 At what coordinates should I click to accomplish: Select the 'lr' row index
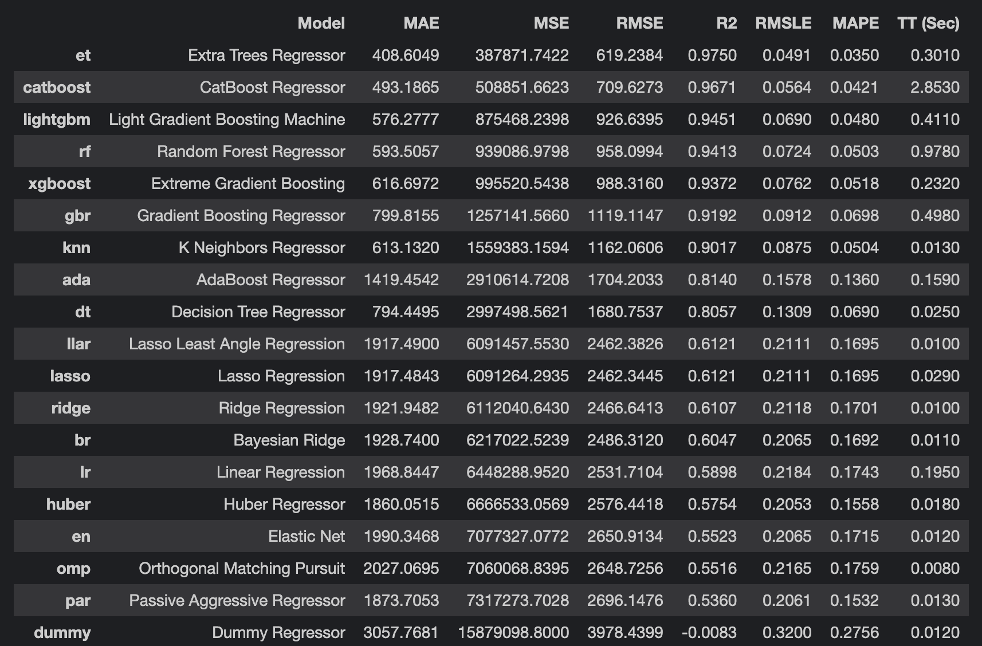pyautogui.click(x=85, y=472)
